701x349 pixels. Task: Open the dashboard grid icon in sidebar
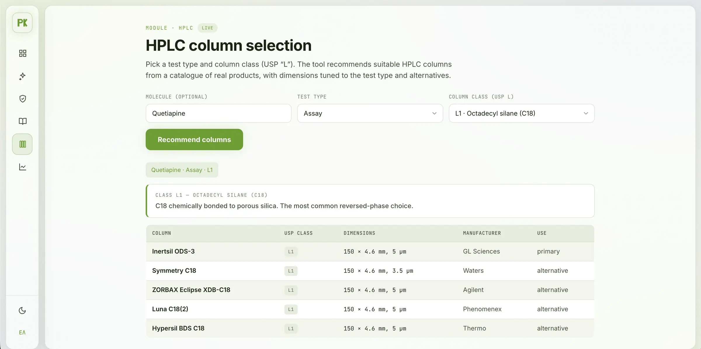pyautogui.click(x=22, y=53)
